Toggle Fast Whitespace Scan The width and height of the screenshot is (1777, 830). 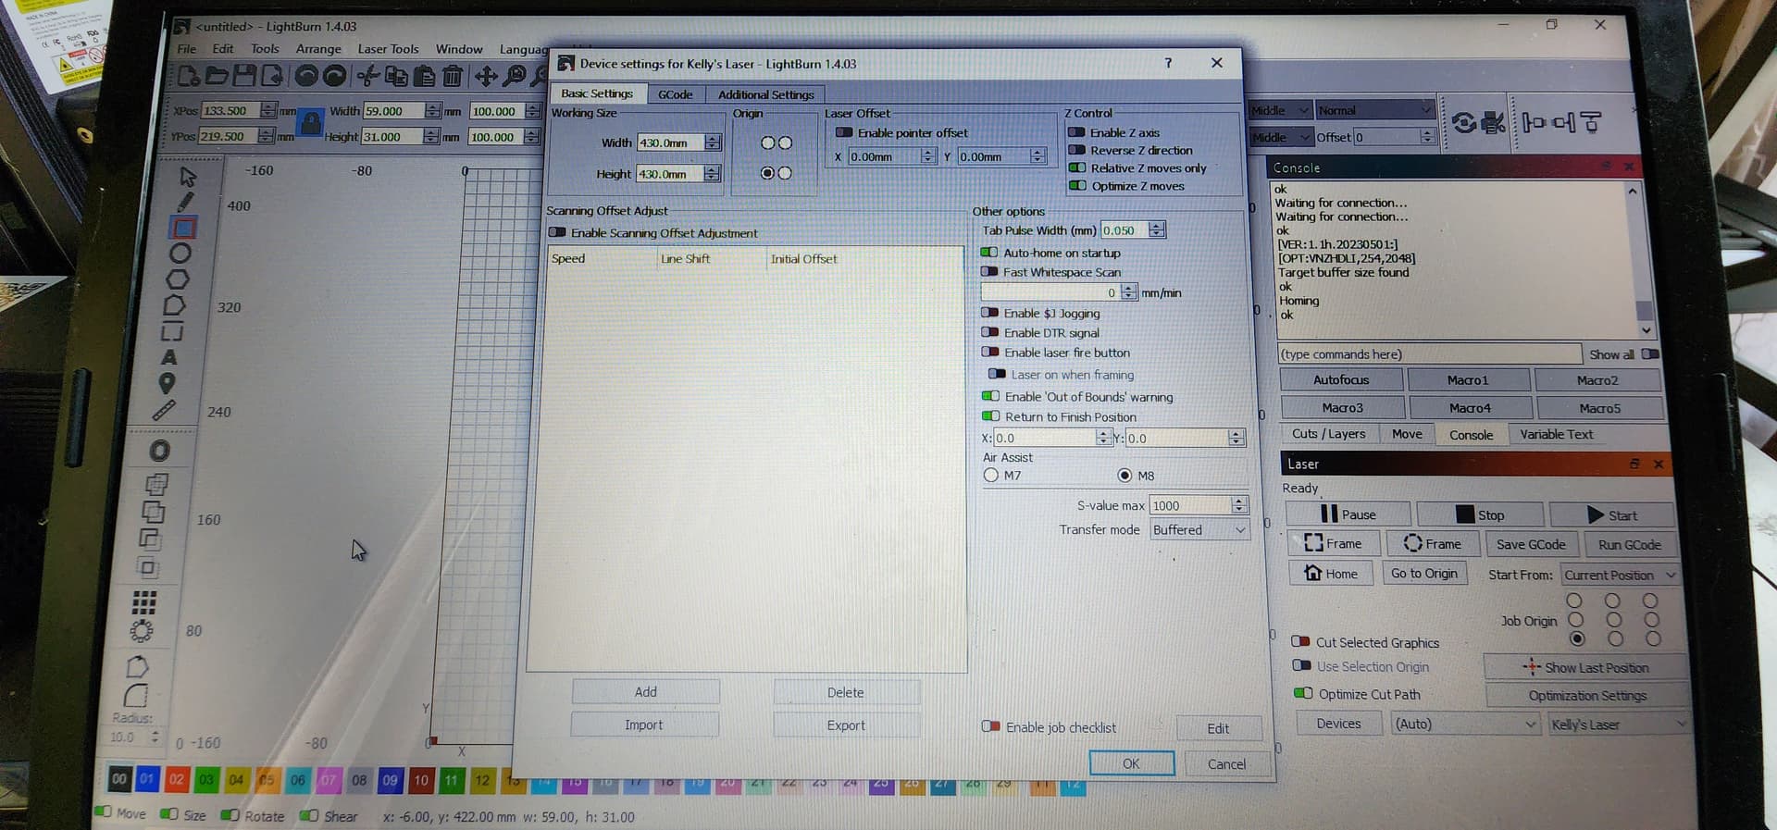(x=989, y=272)
